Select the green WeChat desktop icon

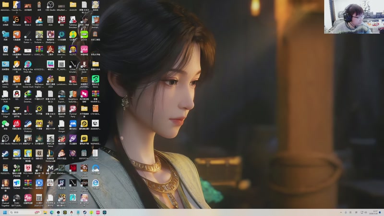pyautogui.click(x=5, y=125)
